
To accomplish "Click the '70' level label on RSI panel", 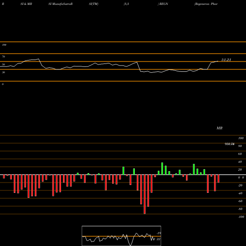I will pyautogui.click(x=3, y=57).
